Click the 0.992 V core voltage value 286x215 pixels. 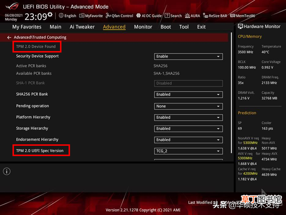coord(267,68)
